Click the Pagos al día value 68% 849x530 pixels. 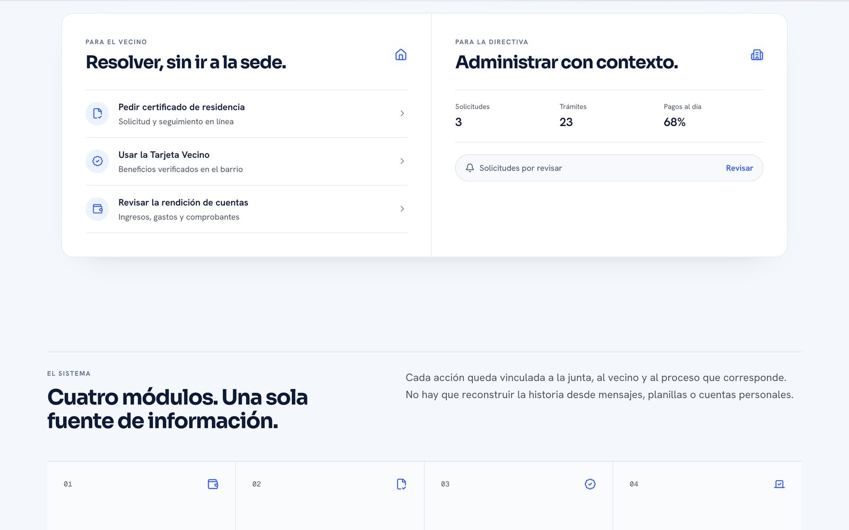pos(674,122)
